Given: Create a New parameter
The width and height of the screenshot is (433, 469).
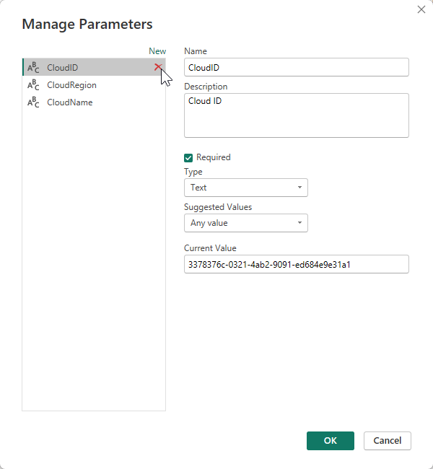Looking at the screenshot, I should point(157,51).
